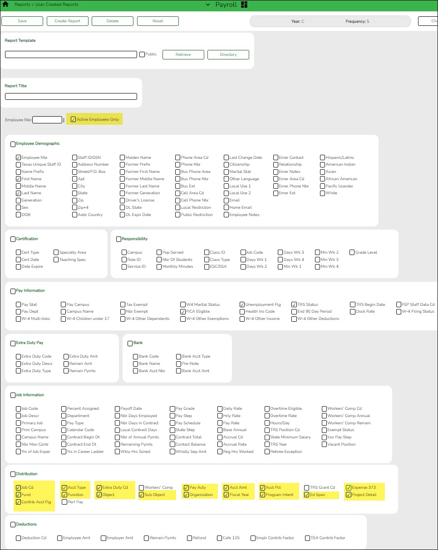This screenshot has height=550, width=438.
Task: Click the Home icon in the top bar
Action: tap(5, 4)
